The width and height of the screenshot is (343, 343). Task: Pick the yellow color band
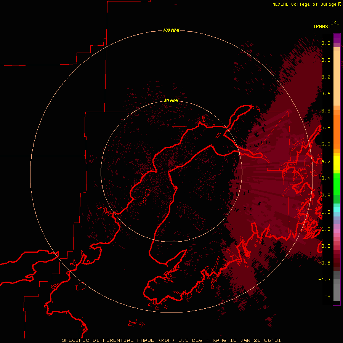tap(337, 163)
